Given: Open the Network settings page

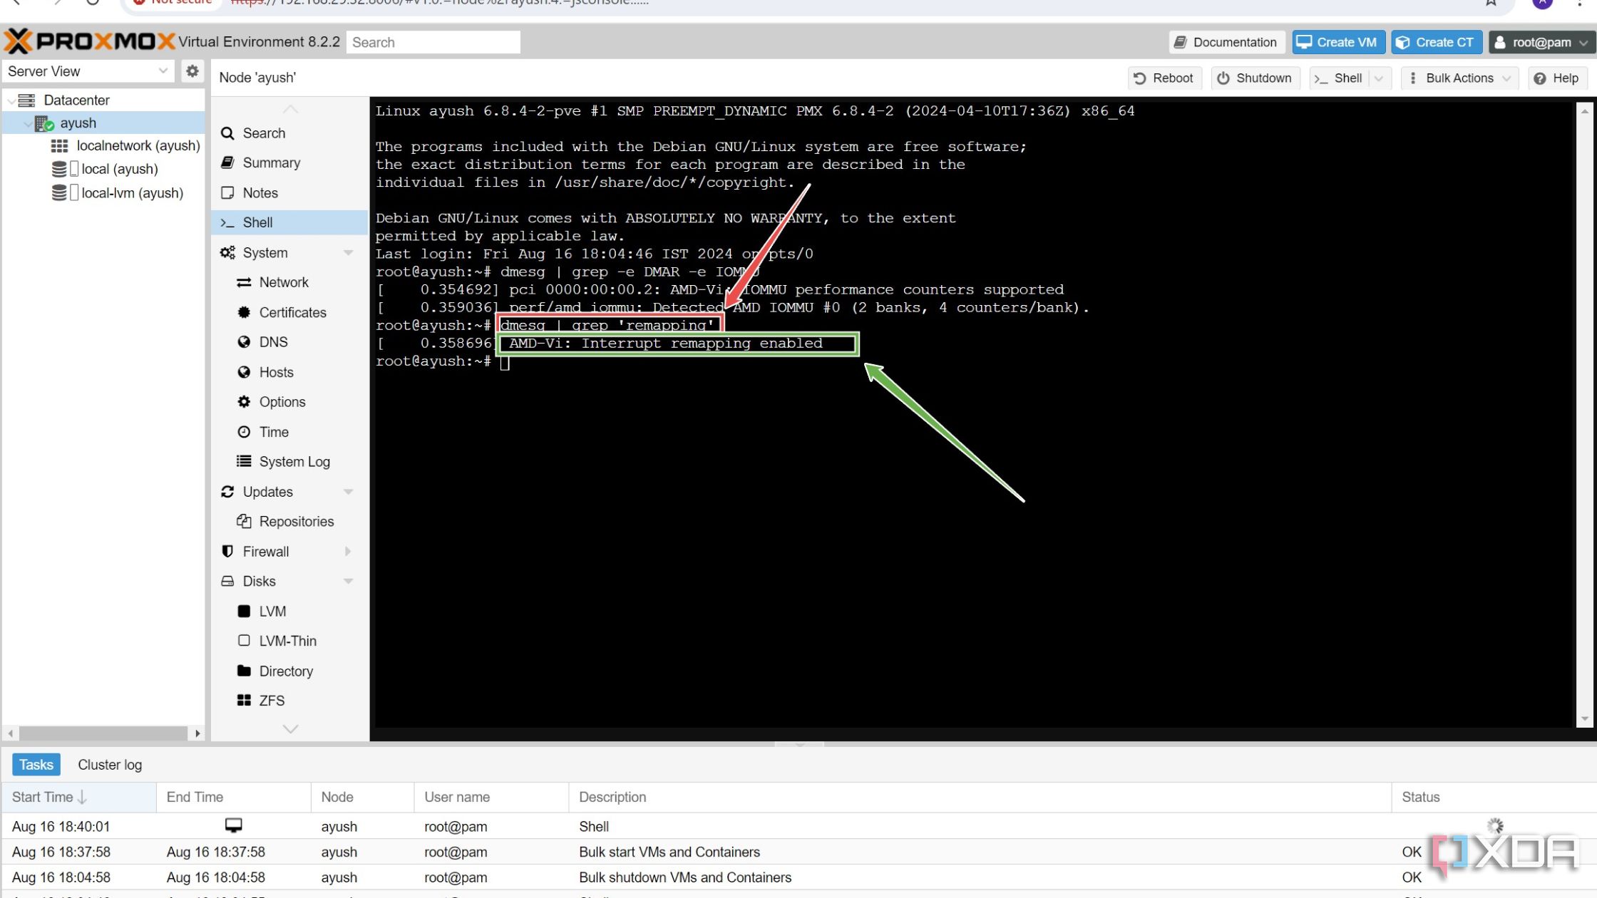Looking at the screenshot, I should (283, 282).
